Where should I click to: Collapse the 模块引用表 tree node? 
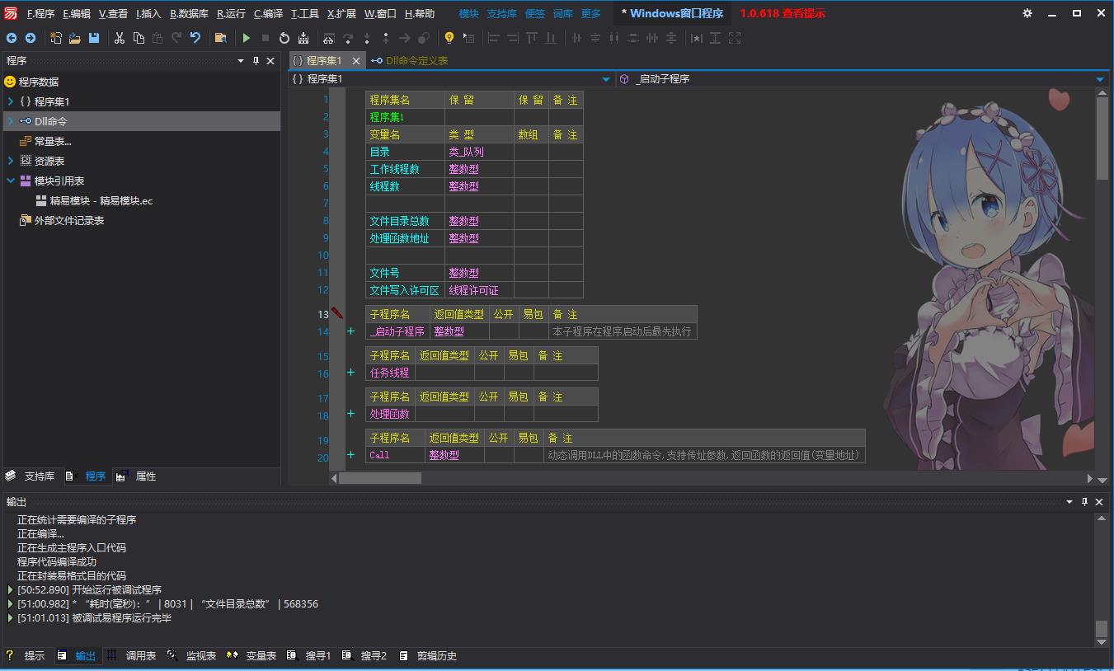tap(10, 181)
